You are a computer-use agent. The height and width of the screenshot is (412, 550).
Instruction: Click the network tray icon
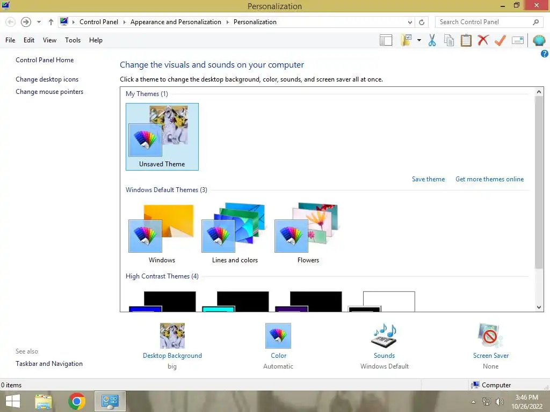click(487, 401)
